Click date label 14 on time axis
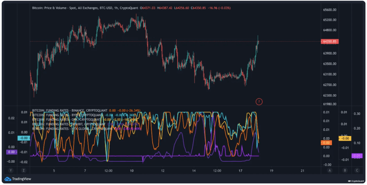Screen dimensions: 367x185 (194, 171)
